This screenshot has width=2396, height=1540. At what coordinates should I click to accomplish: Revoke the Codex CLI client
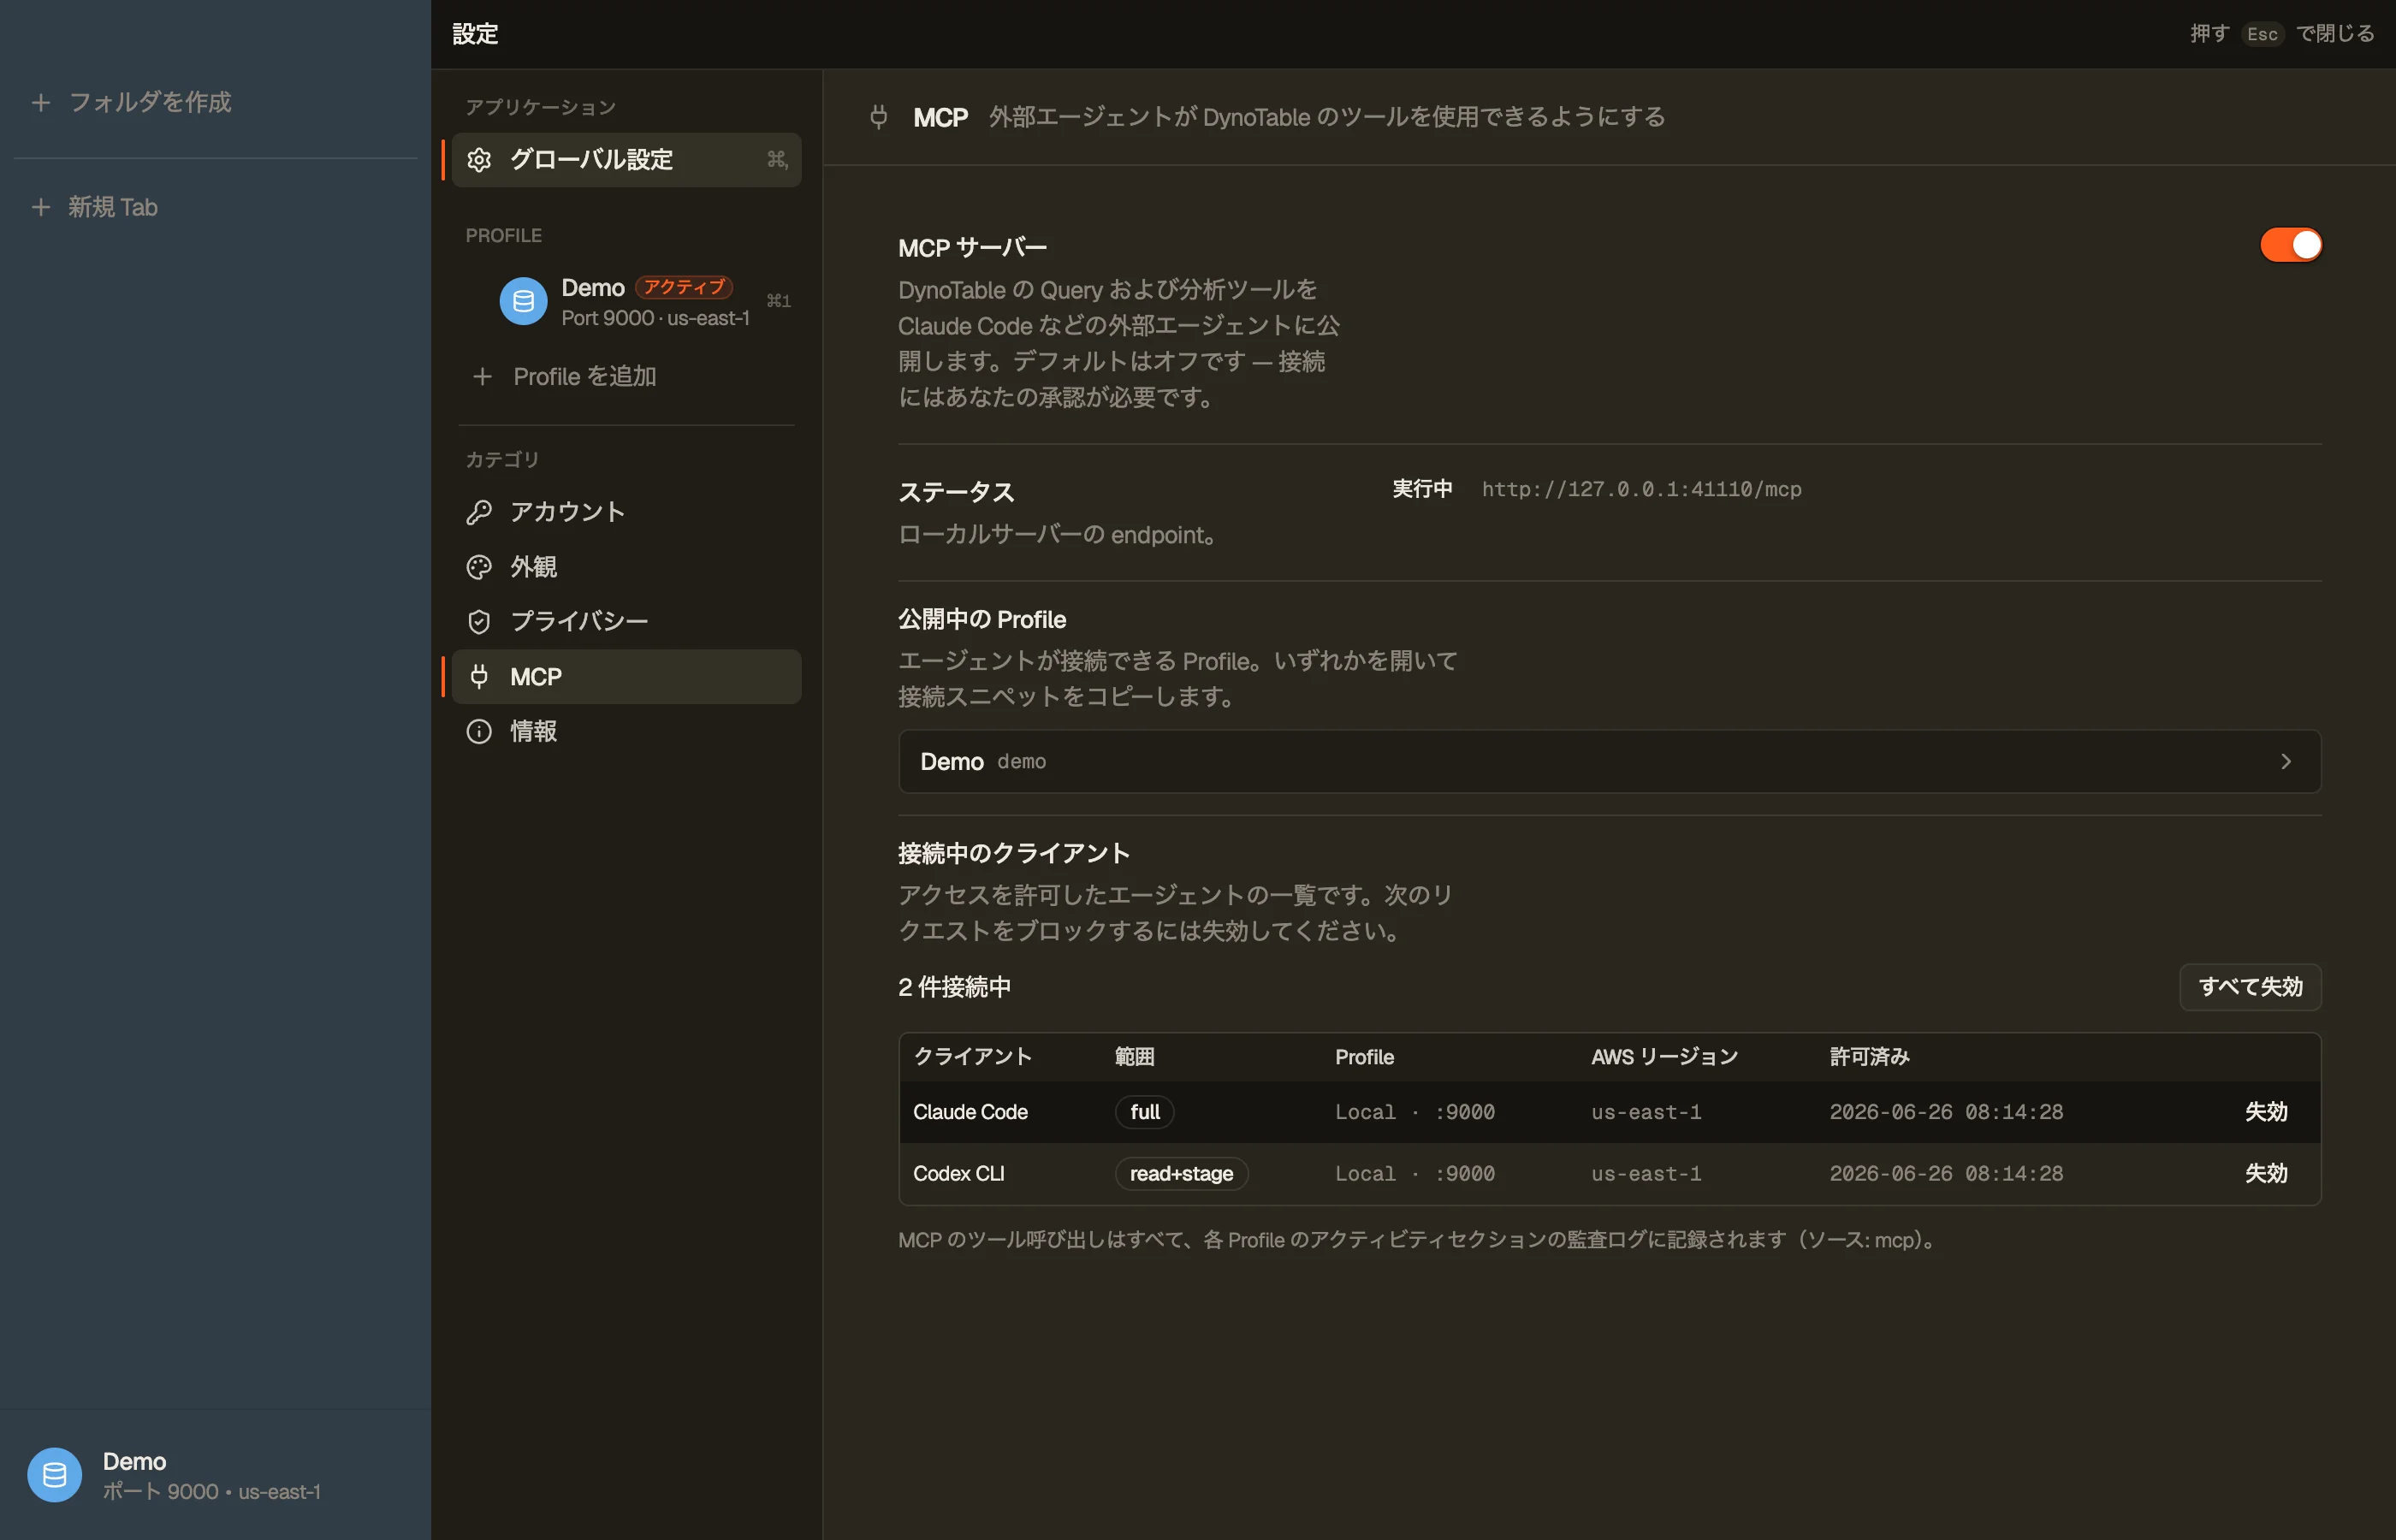point(2266,1174)
